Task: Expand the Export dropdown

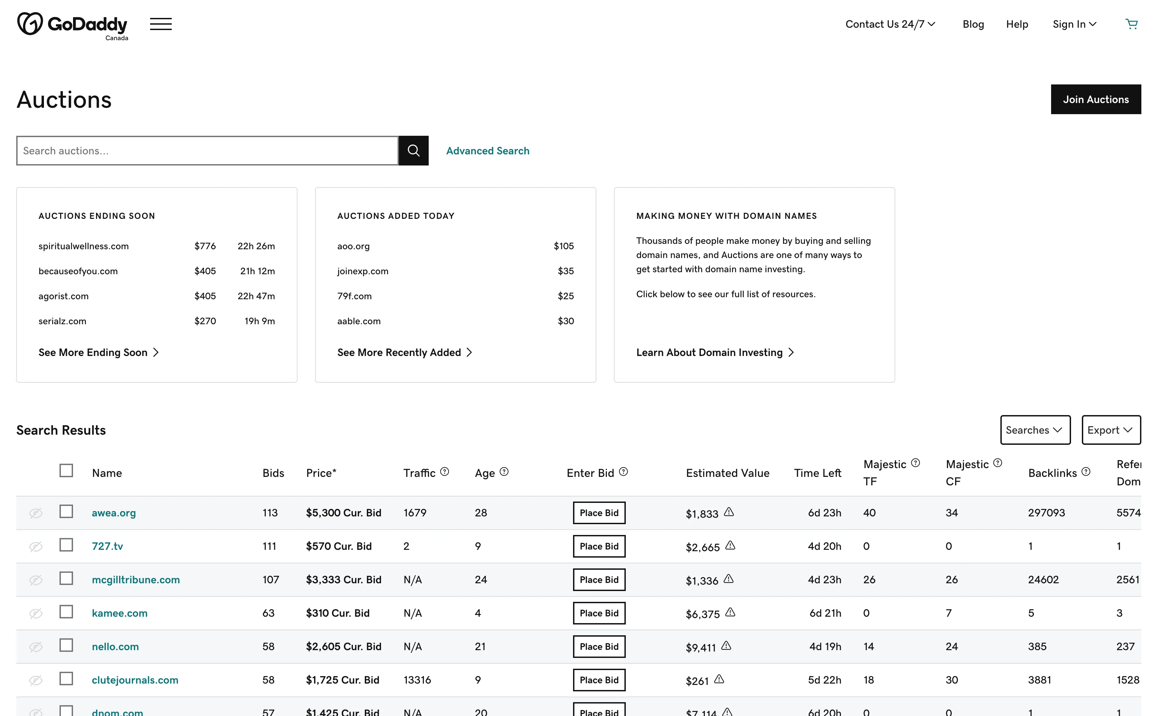Action: [1110, 430]
